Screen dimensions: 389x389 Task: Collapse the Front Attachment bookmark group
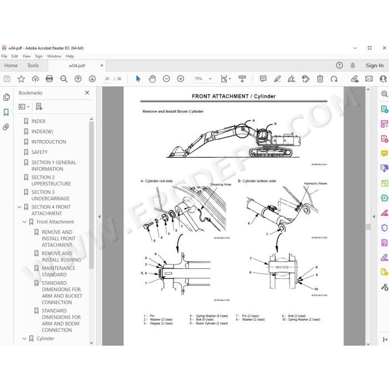pos(24,222)
